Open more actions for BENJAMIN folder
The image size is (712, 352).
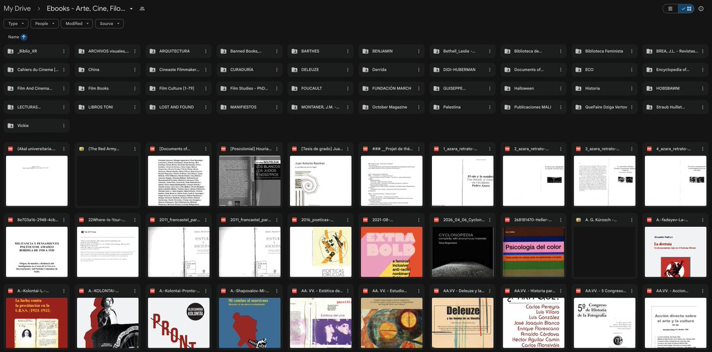(419, 51)
